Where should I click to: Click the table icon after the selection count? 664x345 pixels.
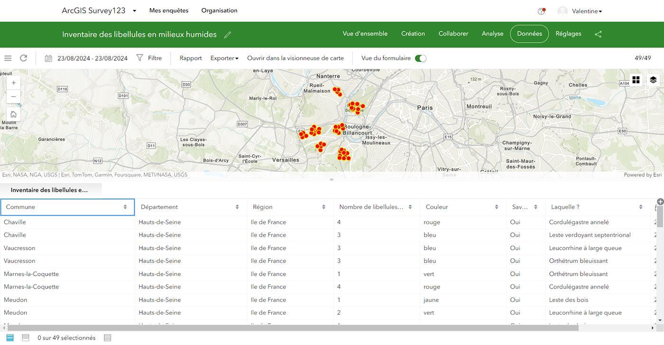108,338
